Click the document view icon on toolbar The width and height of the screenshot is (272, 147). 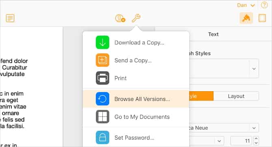tap(10, 18)
